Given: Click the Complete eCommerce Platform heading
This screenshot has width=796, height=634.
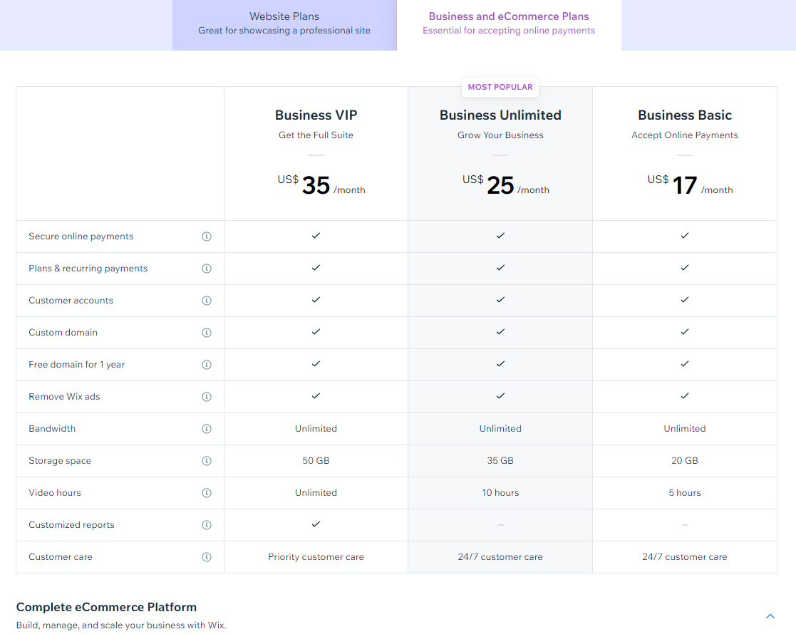Looking at the screenshot, I should 106,607.
